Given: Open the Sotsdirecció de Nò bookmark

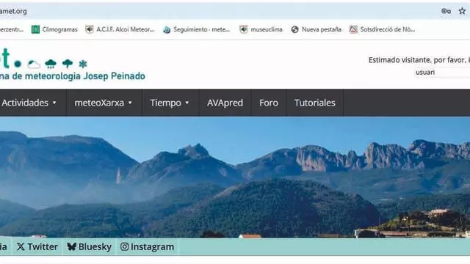Looking at the screenshot, I should coord(382,29).
